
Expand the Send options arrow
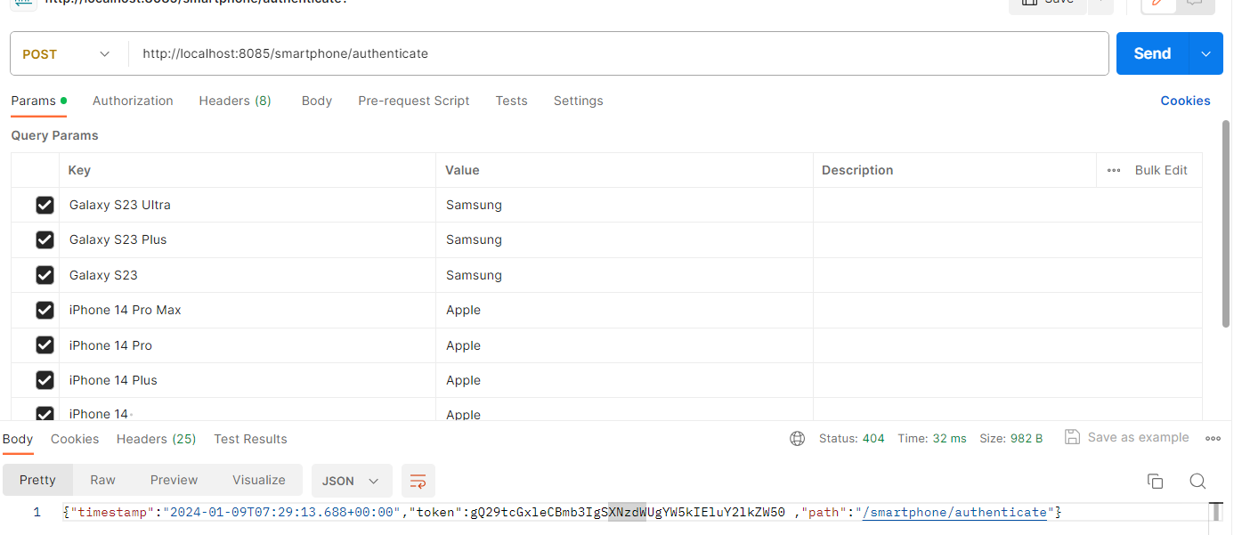tap(1205, 54)
